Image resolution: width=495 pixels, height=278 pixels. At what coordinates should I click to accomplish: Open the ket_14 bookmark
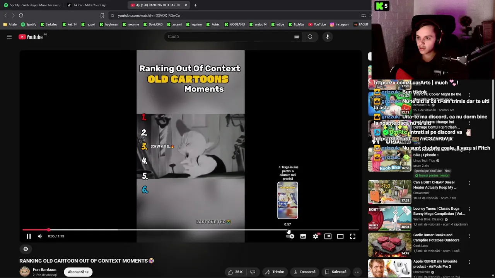pos(69,24)
